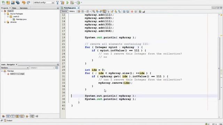Toggle Show Inherited Members in Navigator
This screenshot has height=125, width=223.
pyautogui.click(x=3, y=116)
